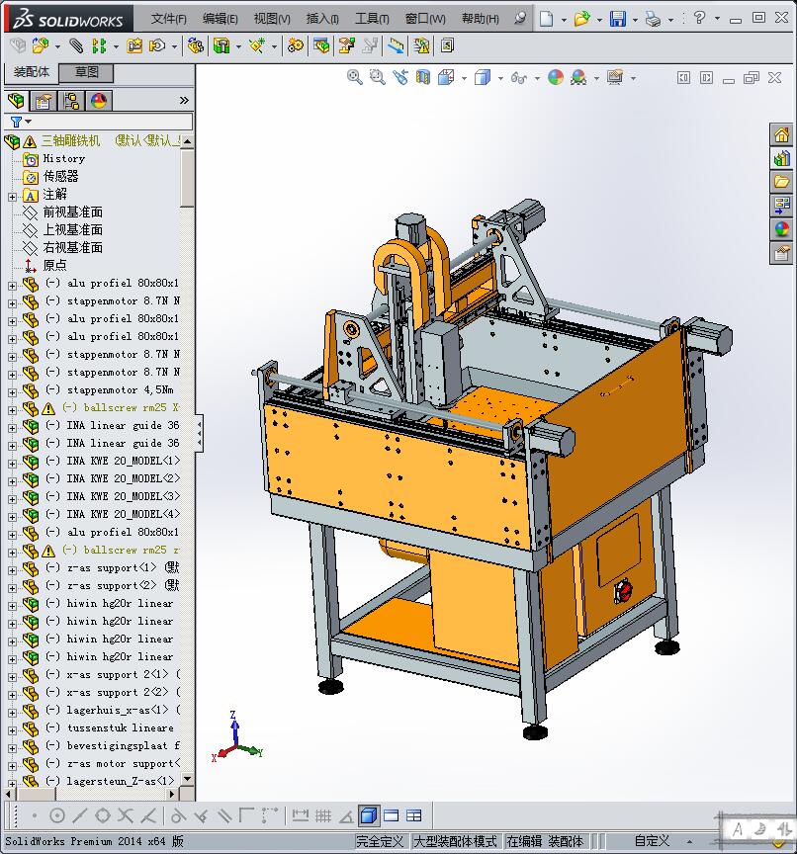Expand the lagerhuis_x-as<1> component node
This screenshot has height=854, width=797.
12,713
